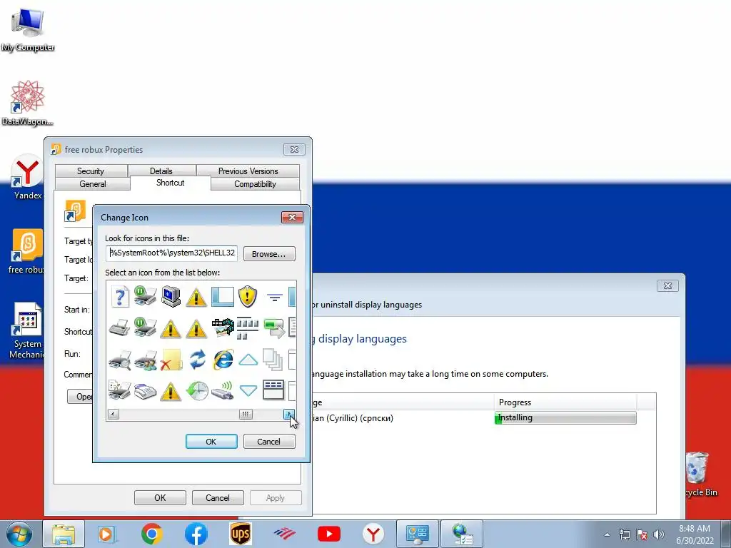Screen dimensions: 731x548
Task: Open the Compatibility tab
Action: (x=255, y=184)
